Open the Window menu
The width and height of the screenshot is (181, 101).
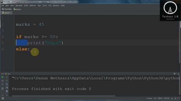56,6
